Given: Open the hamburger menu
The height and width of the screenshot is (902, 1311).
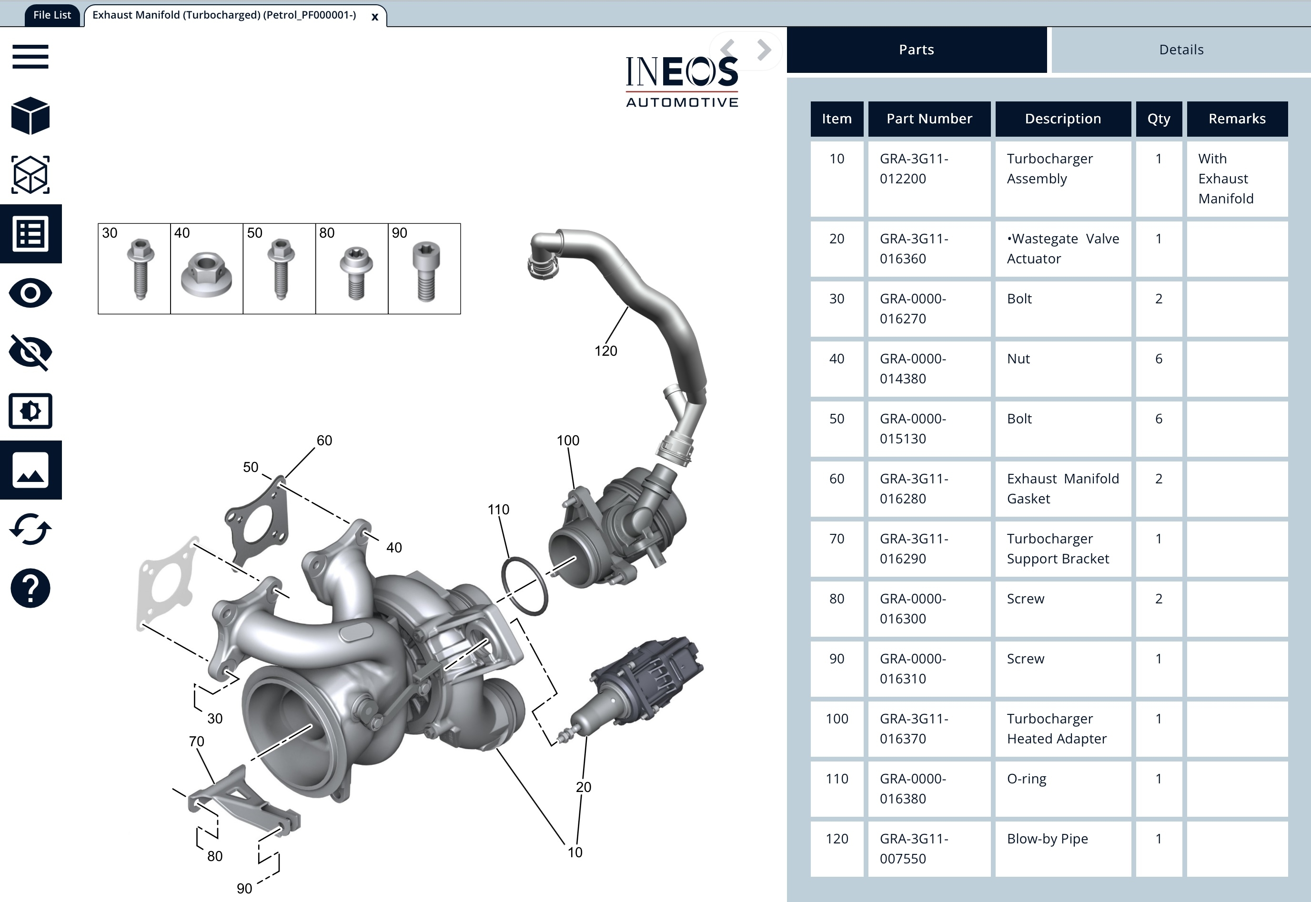Looking at the screenshot, I should [x=30, y=57].
